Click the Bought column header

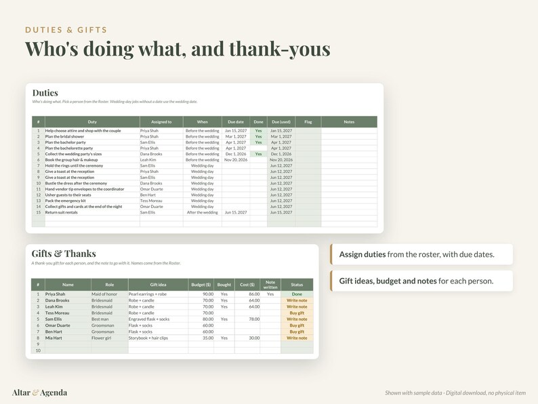pos(224,285)
